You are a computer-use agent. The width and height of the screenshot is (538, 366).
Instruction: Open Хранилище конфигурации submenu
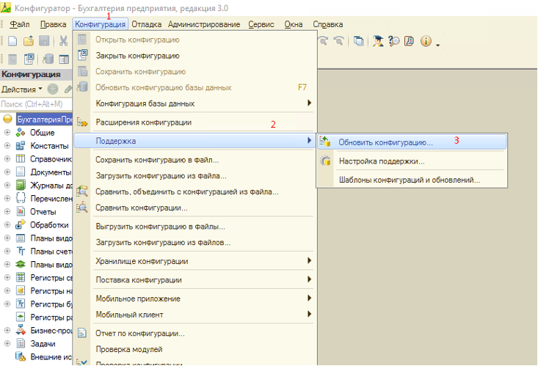[x=195, y=261]
